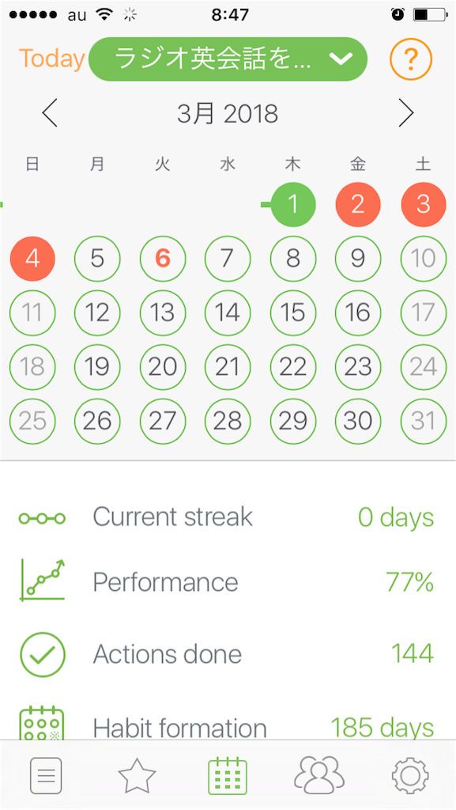Select the green calendar tab icon

pos(228,776)
